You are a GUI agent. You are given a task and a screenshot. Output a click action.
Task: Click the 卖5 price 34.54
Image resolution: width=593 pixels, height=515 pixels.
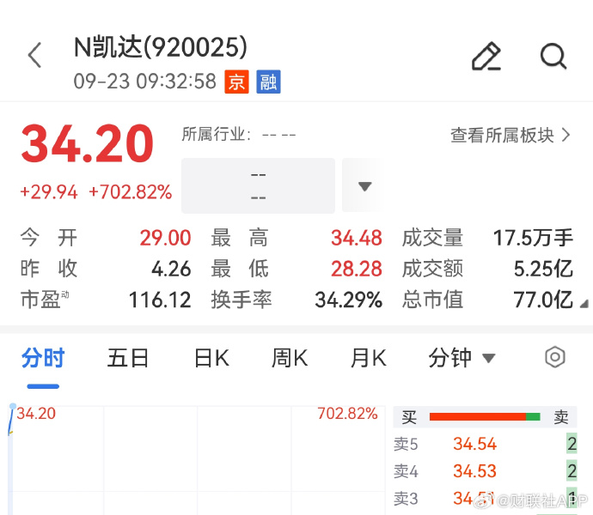click(475, 444)
